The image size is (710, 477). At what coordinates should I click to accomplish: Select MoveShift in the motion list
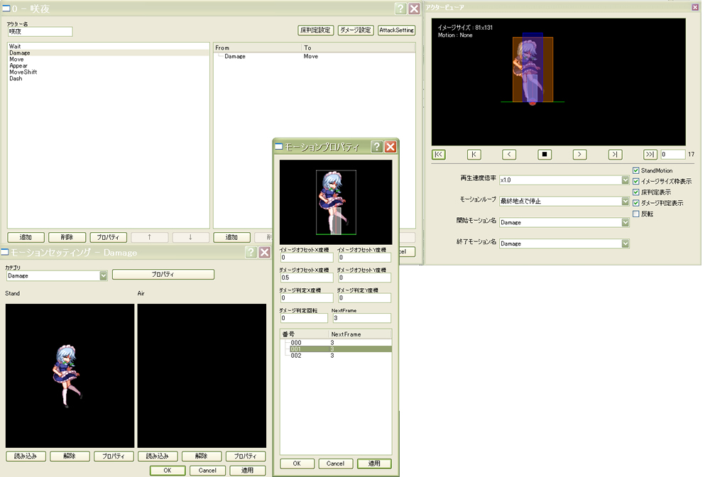tap(109, 72)
